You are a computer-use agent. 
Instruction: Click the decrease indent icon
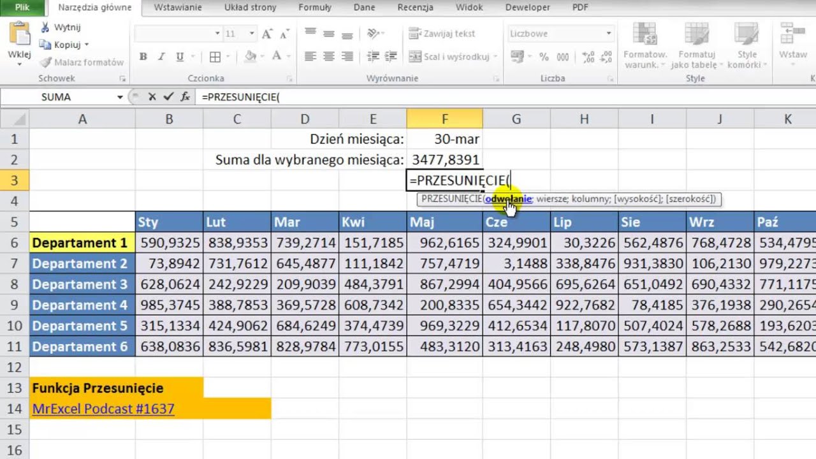tap(373, 57)
